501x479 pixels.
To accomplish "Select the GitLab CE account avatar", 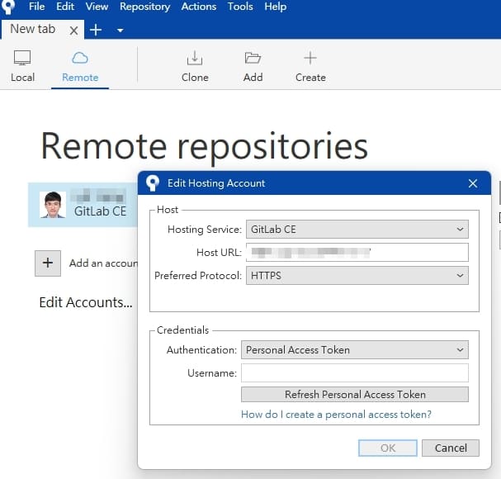I will point(53,205).
